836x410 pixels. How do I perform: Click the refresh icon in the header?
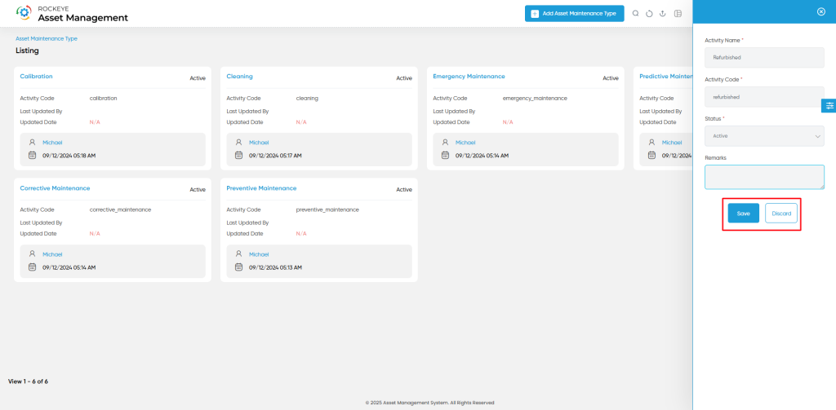click(649, 14)
